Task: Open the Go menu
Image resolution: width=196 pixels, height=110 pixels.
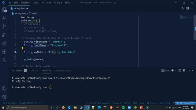Action: [42, 3]
